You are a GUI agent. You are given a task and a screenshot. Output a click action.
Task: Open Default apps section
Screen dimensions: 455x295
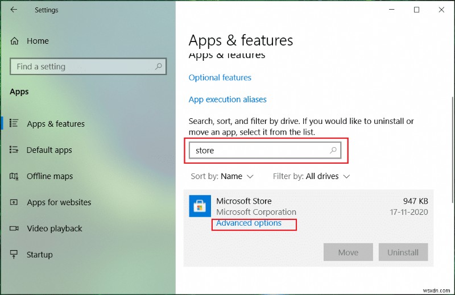coord(49,150)
